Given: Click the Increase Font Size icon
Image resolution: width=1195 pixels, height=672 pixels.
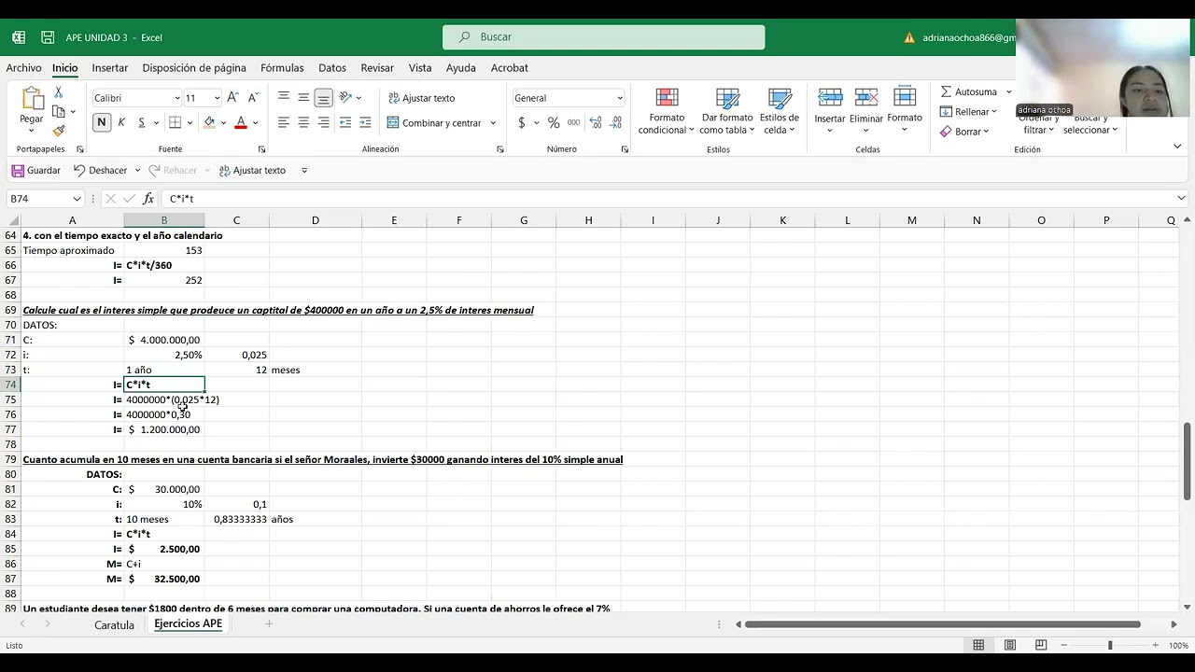Looking at the screenshot, I should [233, 97].
